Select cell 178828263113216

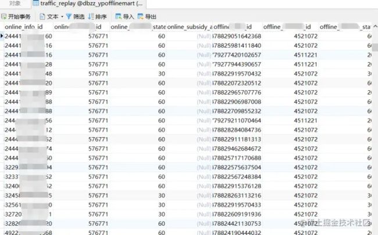237,195
